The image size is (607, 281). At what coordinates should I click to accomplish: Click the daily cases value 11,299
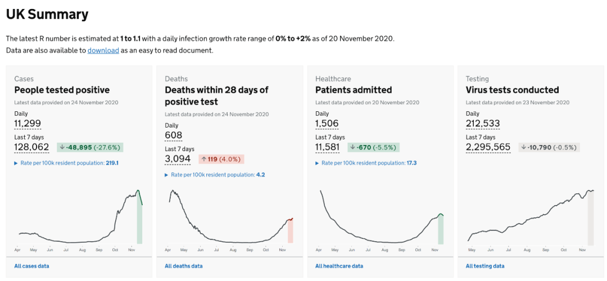[28, 124]
